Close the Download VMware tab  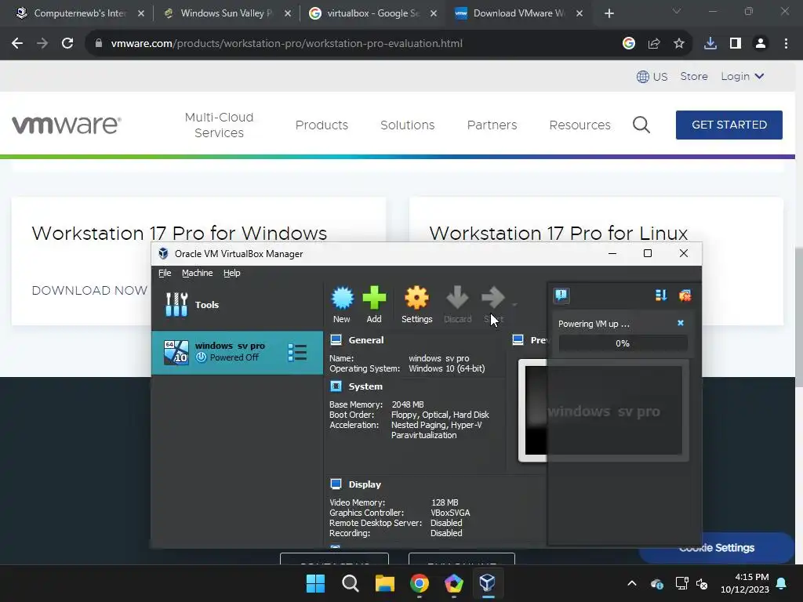tap(580, 13)
